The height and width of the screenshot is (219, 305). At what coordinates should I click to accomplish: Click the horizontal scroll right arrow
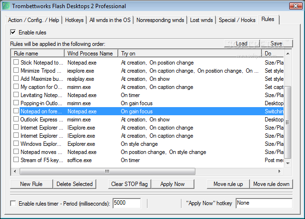pos(280,171)
